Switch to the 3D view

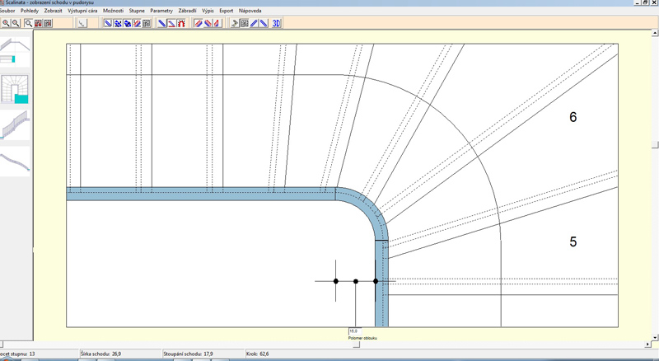(x=276, y=23)
